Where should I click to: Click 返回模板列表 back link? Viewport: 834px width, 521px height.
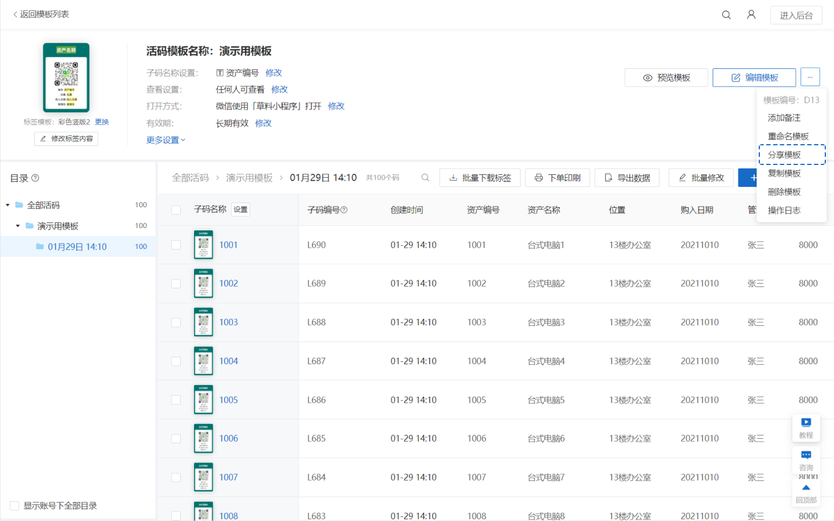click(x=41, y=14)
